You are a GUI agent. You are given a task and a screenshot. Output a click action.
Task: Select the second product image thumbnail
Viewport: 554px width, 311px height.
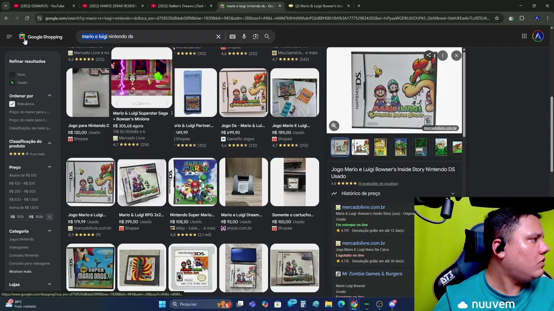pos(360,147)
